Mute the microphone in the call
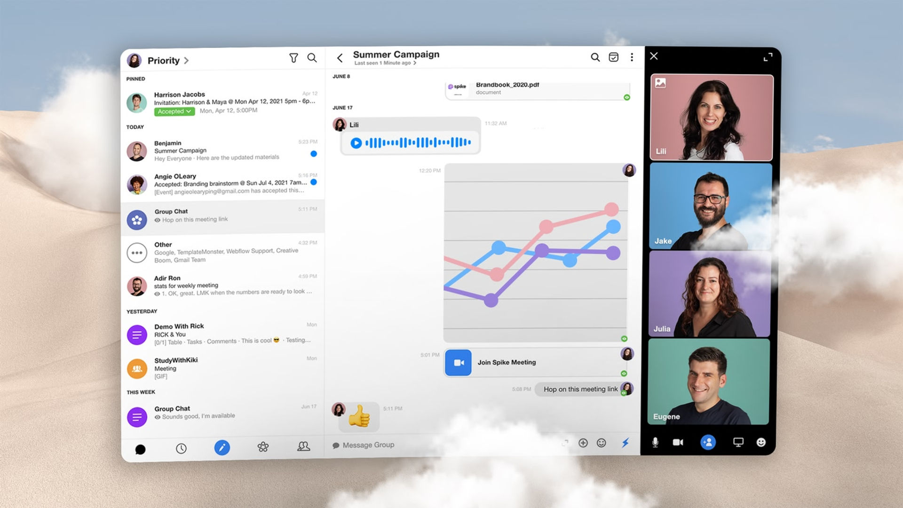The width and height of the screenshot is (903, 508). click(655, 442)
